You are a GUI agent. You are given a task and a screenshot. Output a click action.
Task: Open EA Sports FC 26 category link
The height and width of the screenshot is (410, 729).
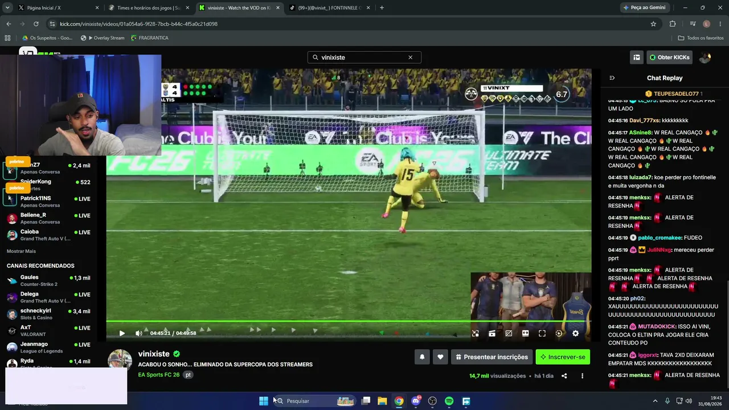click(x=159, y=375)
